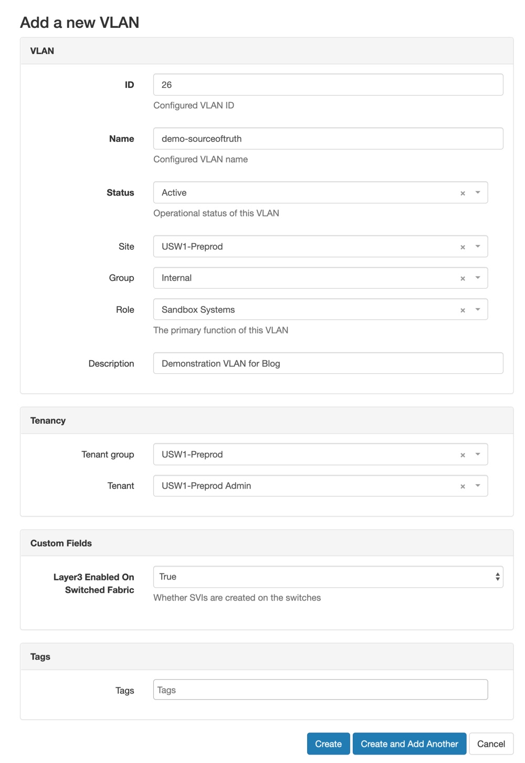
Task: Open the Role dropdown arrow
Action: pyautogui.click(x=478, y=310)
